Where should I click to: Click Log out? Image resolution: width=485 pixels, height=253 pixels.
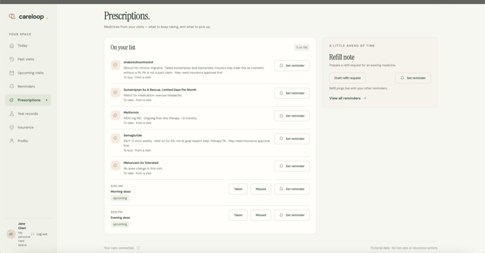39,234
